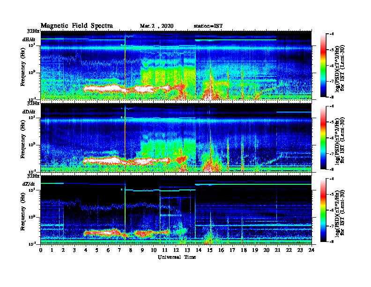371x287 pixels.
Task: Click the hour 0 tick label on the time axis
Action: pos(41,250)
